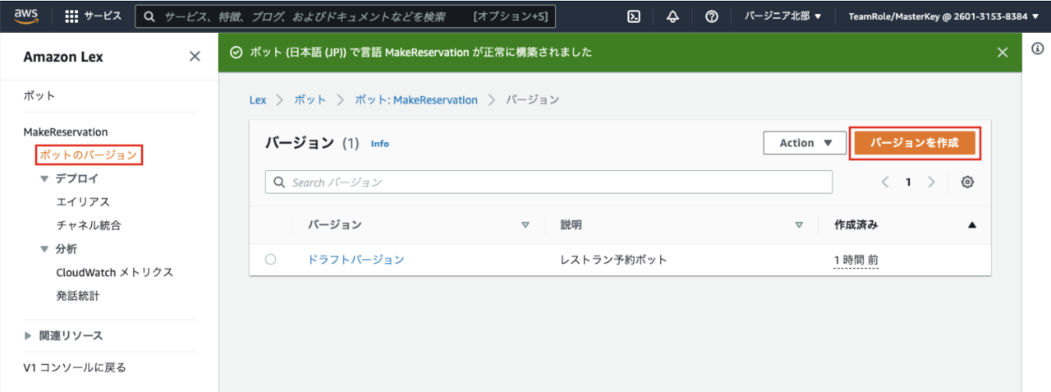The width and height of the screenshot is (1051, 392).
Task: Click V1 コンソールに戻る link
Action: click(75, 367)
